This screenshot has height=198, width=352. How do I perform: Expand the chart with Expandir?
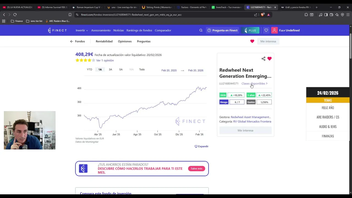coord(202,146)
